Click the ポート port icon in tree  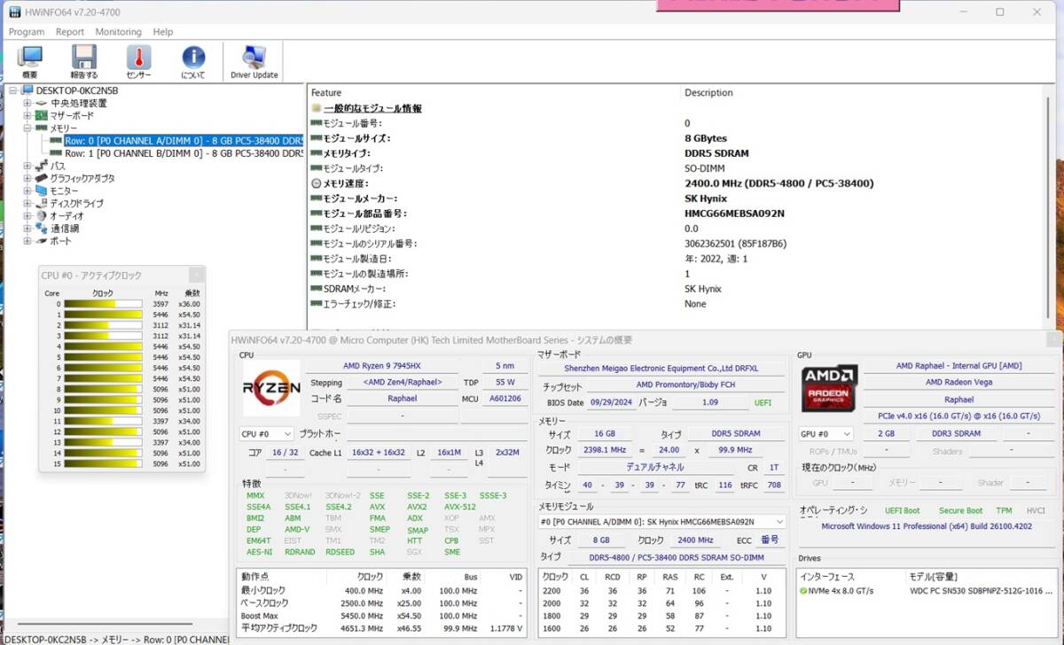42,240
